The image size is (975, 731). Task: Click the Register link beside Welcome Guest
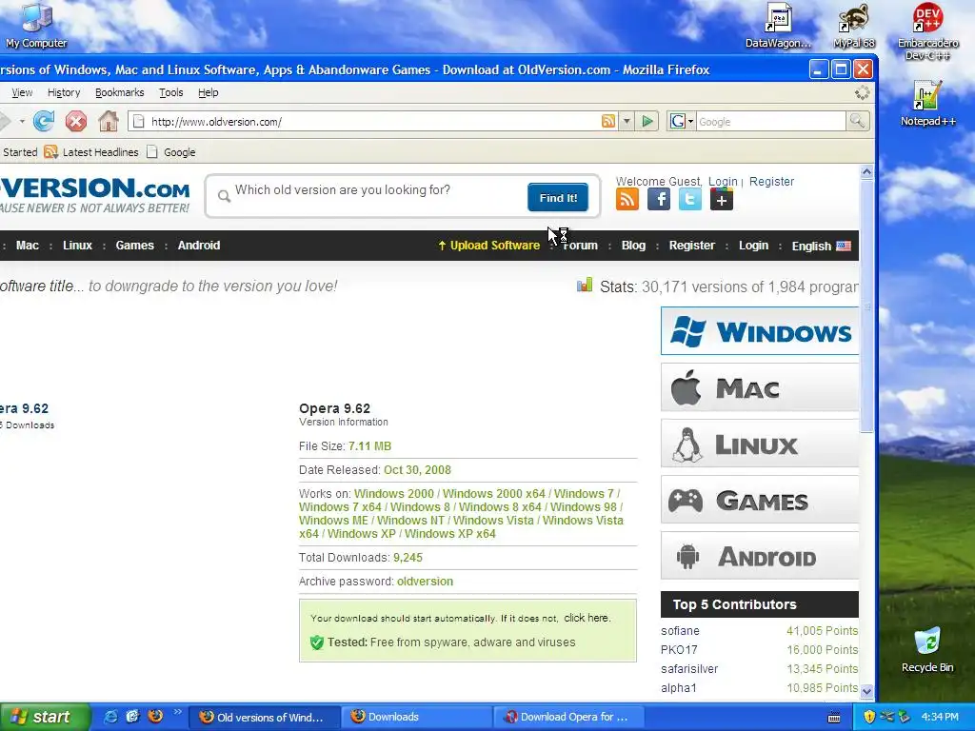tap(771, 182)
